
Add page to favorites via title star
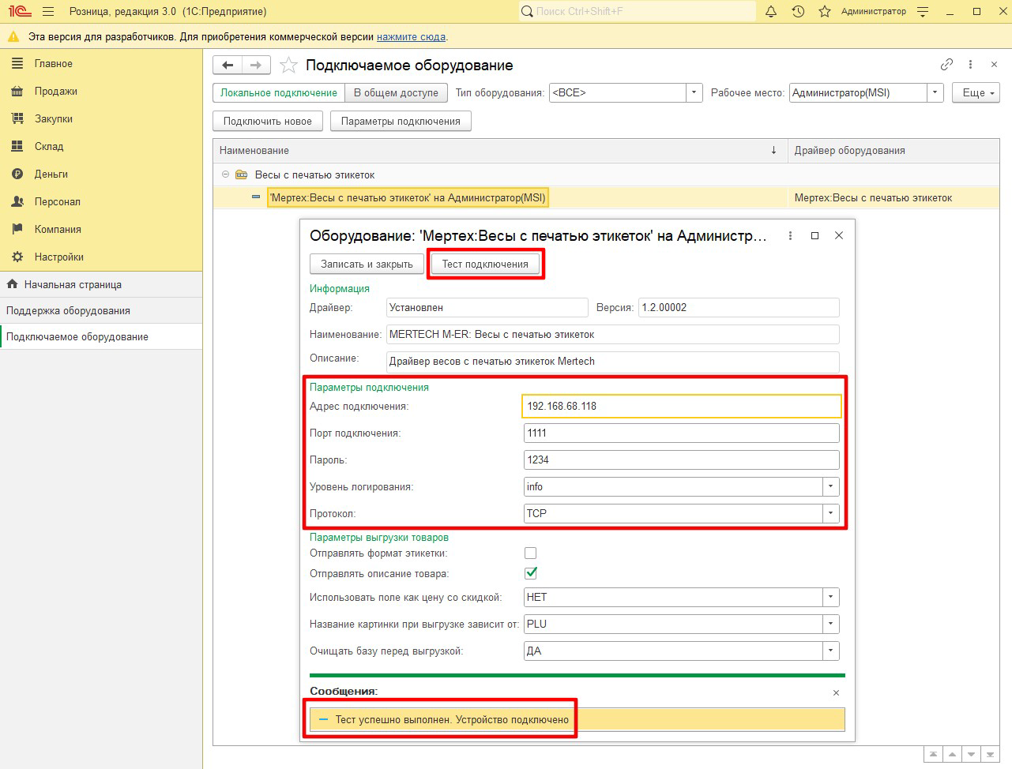(289, 66)
